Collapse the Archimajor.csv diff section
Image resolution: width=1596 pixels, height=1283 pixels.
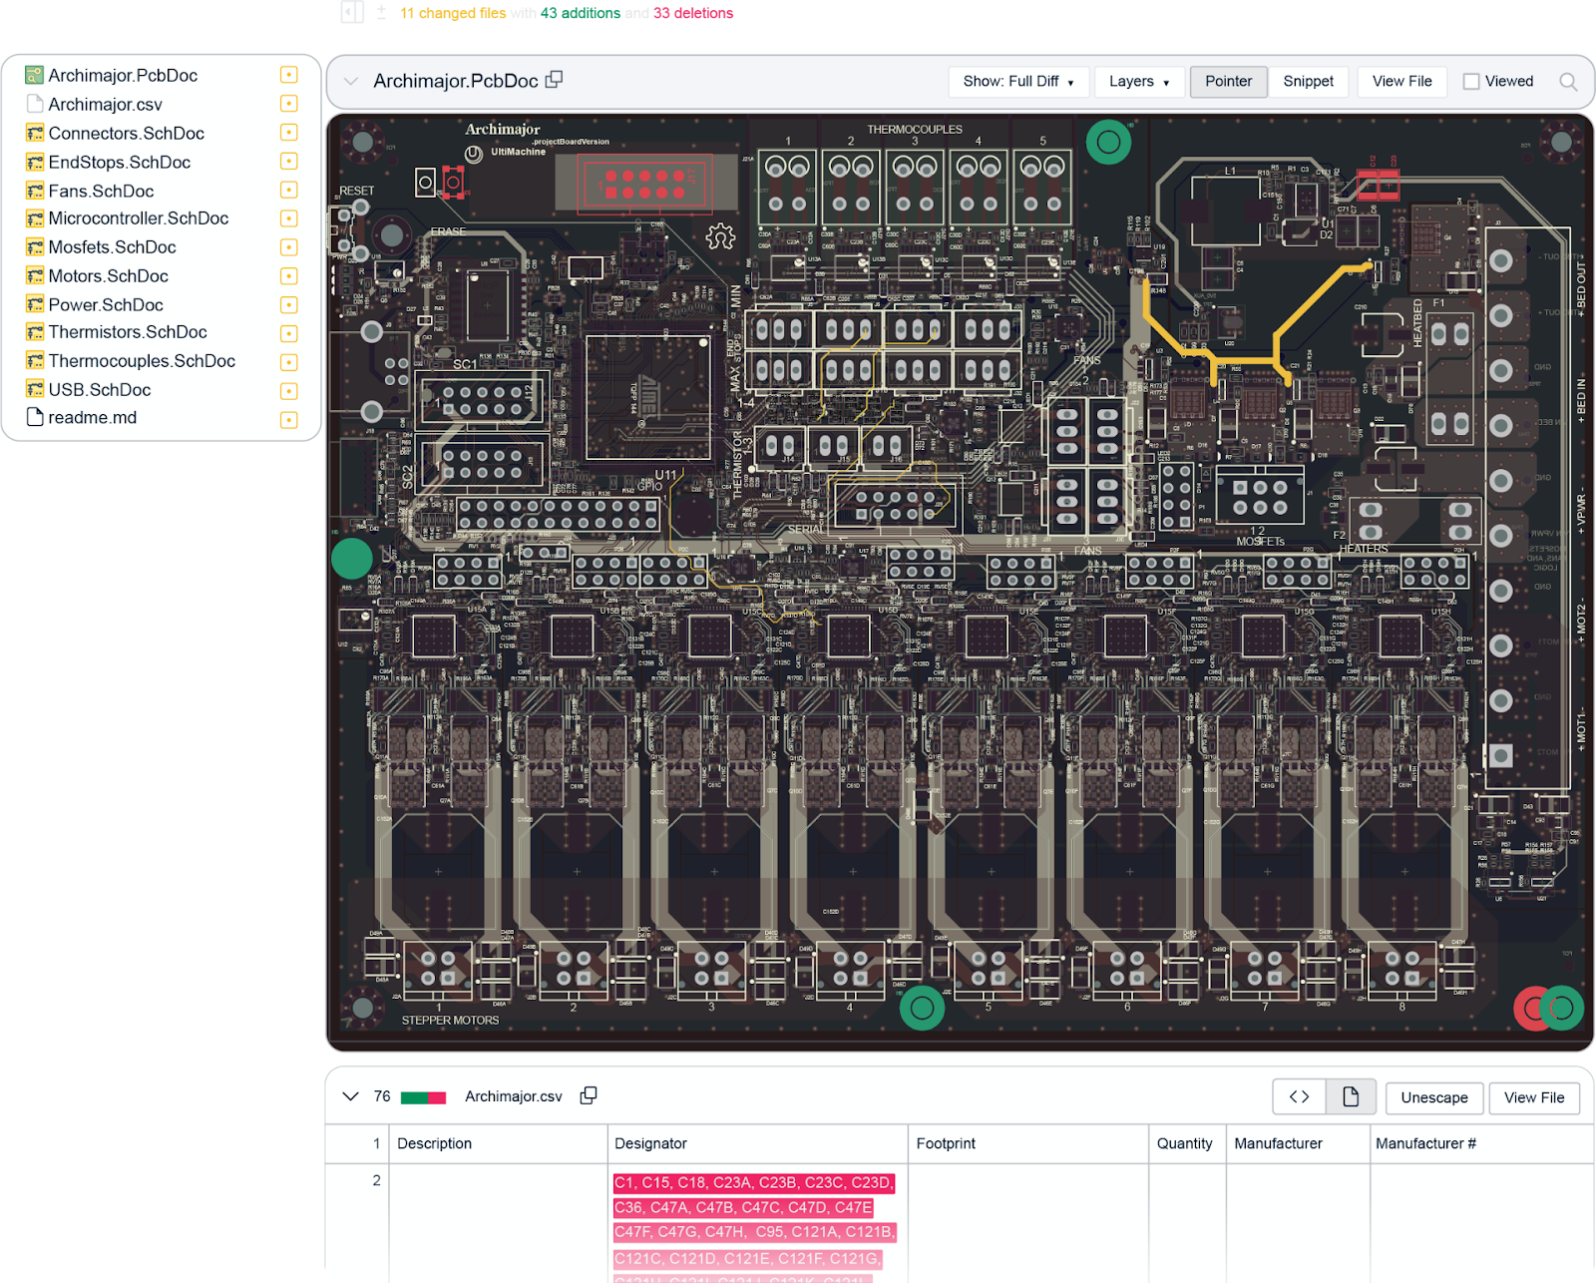coord(350,1095)
